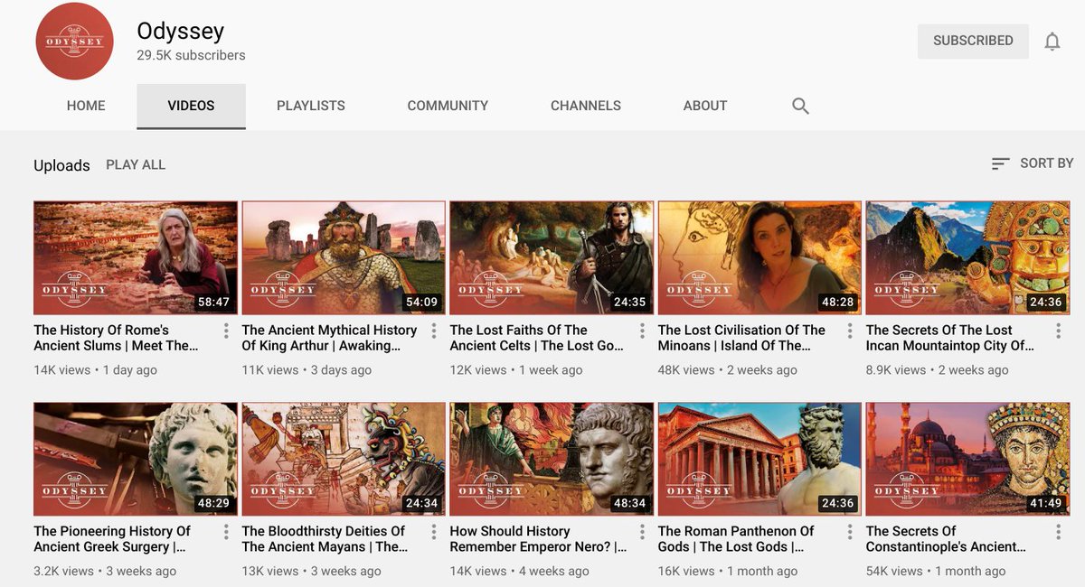Open options menu for Rome's Ancient Slums video

tap(226, 331)
